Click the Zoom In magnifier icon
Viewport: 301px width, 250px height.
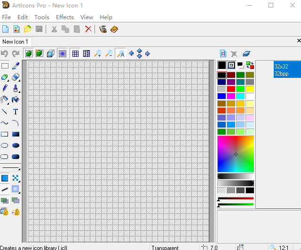[x=98, y=53]
